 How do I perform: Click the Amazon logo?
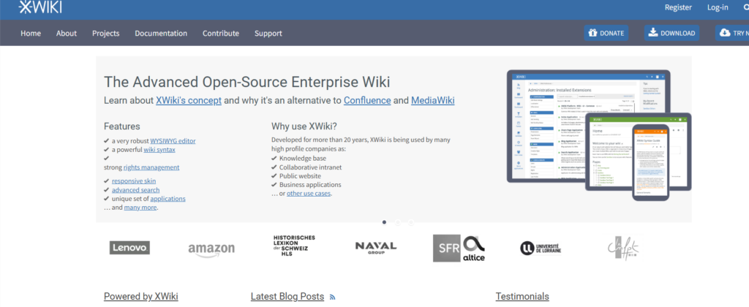tap(211, 249)
